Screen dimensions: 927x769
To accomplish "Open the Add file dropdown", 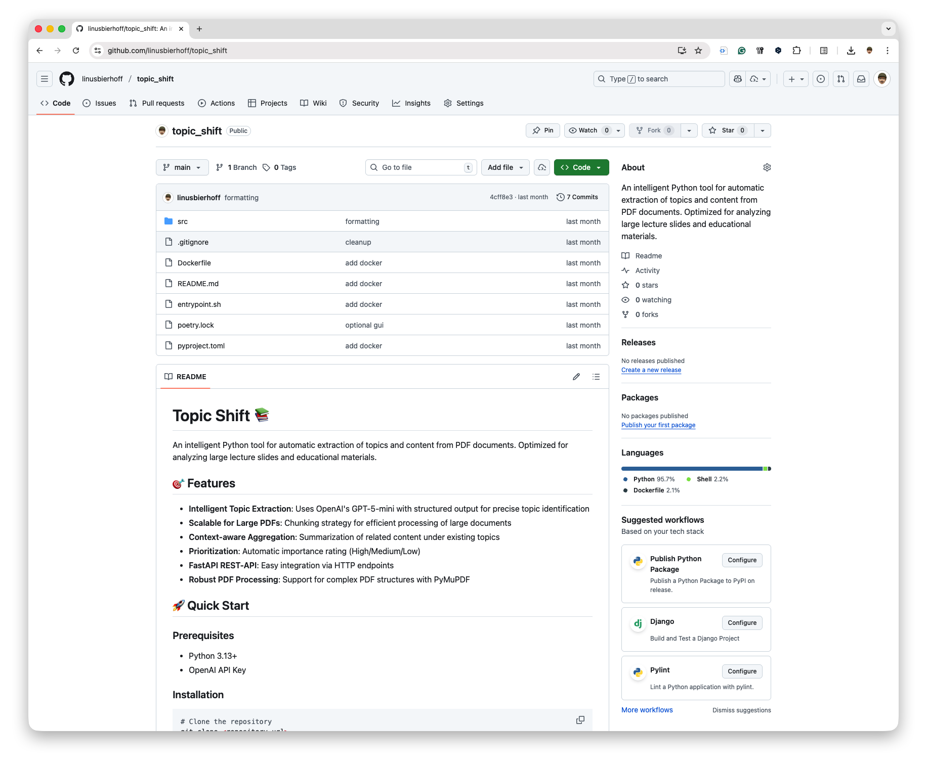I will click(x=505, y=167).
